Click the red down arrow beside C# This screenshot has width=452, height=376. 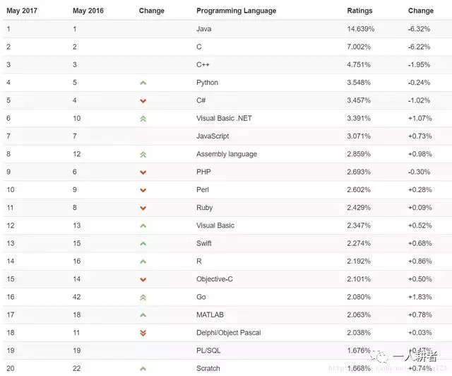click(143, 100)
